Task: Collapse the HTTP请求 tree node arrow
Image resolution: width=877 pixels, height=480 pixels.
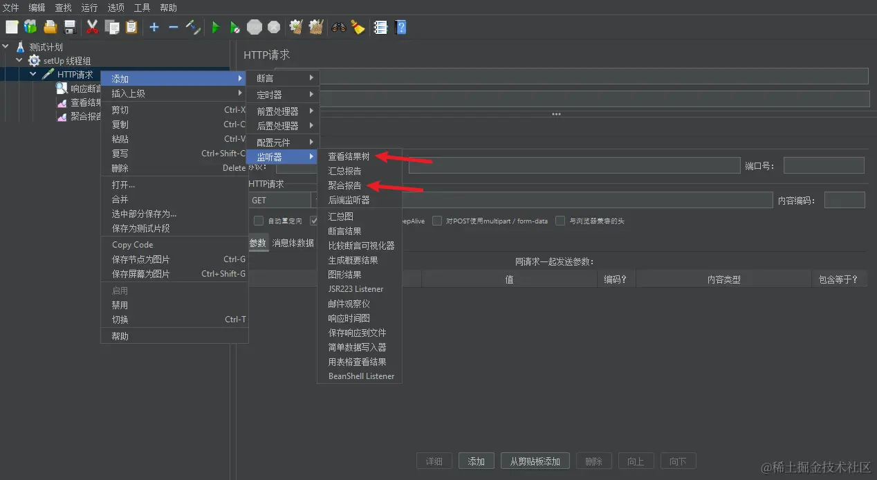Action: (x=33, y=74)
